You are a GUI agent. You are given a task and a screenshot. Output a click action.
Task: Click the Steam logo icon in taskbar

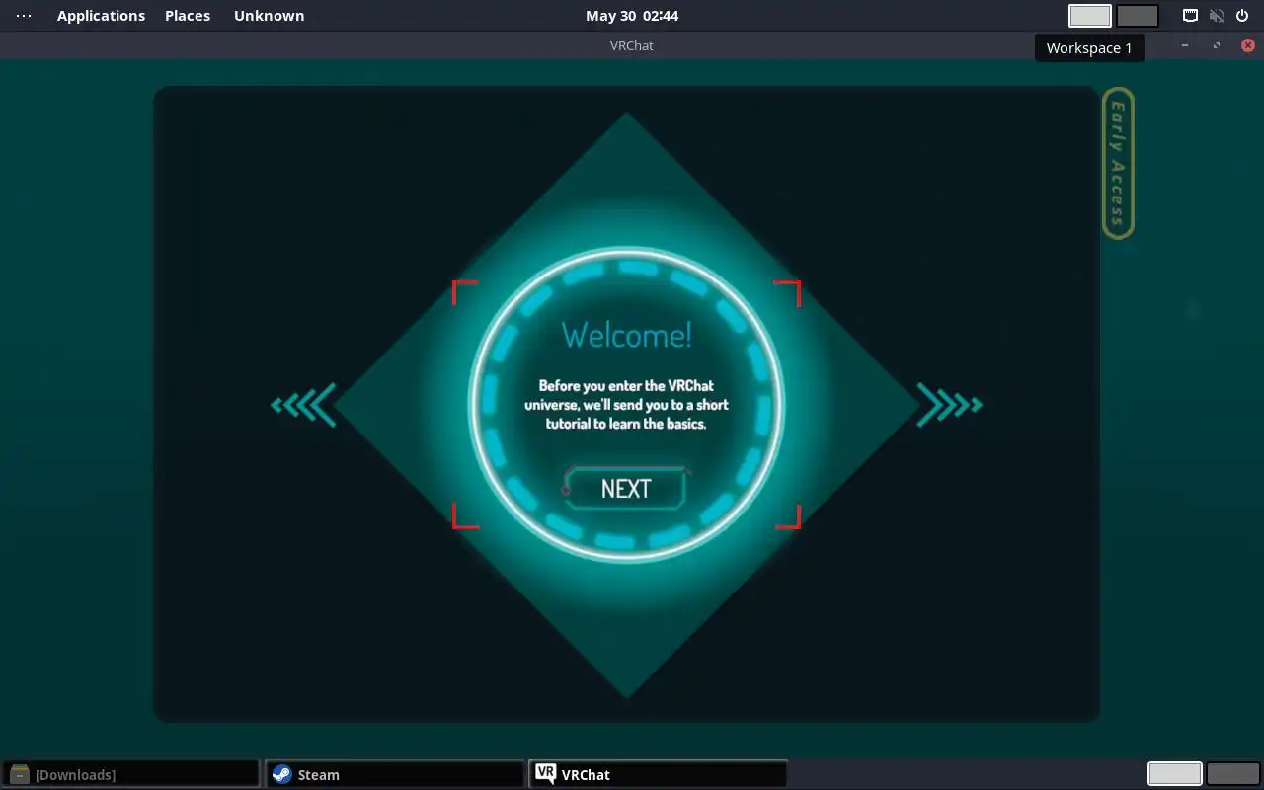(x=282, y=774)
